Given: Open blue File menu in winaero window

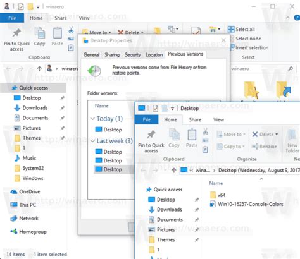Looking at the screenshot, I should click(x=12, y=18).
